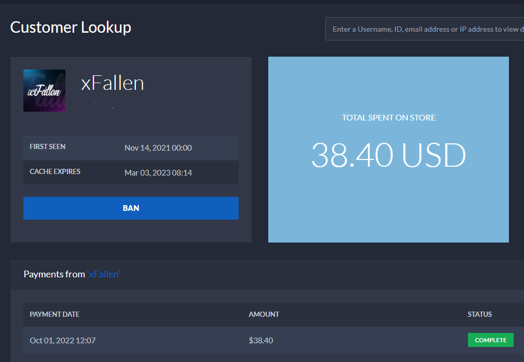Click the TOTAL SPENT ON STORE label
This screenshot has height=362, width=524.
click(x=388, y=117)
